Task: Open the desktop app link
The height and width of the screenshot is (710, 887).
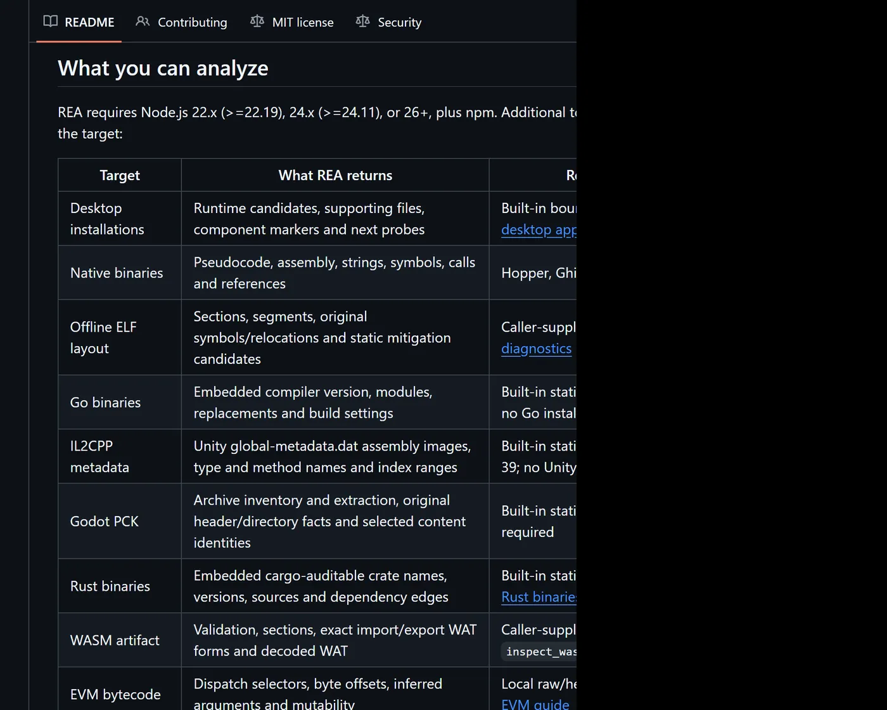Action: tap(539, 229)
